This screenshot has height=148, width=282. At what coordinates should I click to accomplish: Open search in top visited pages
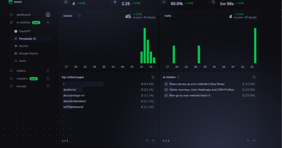coord(153,77)
